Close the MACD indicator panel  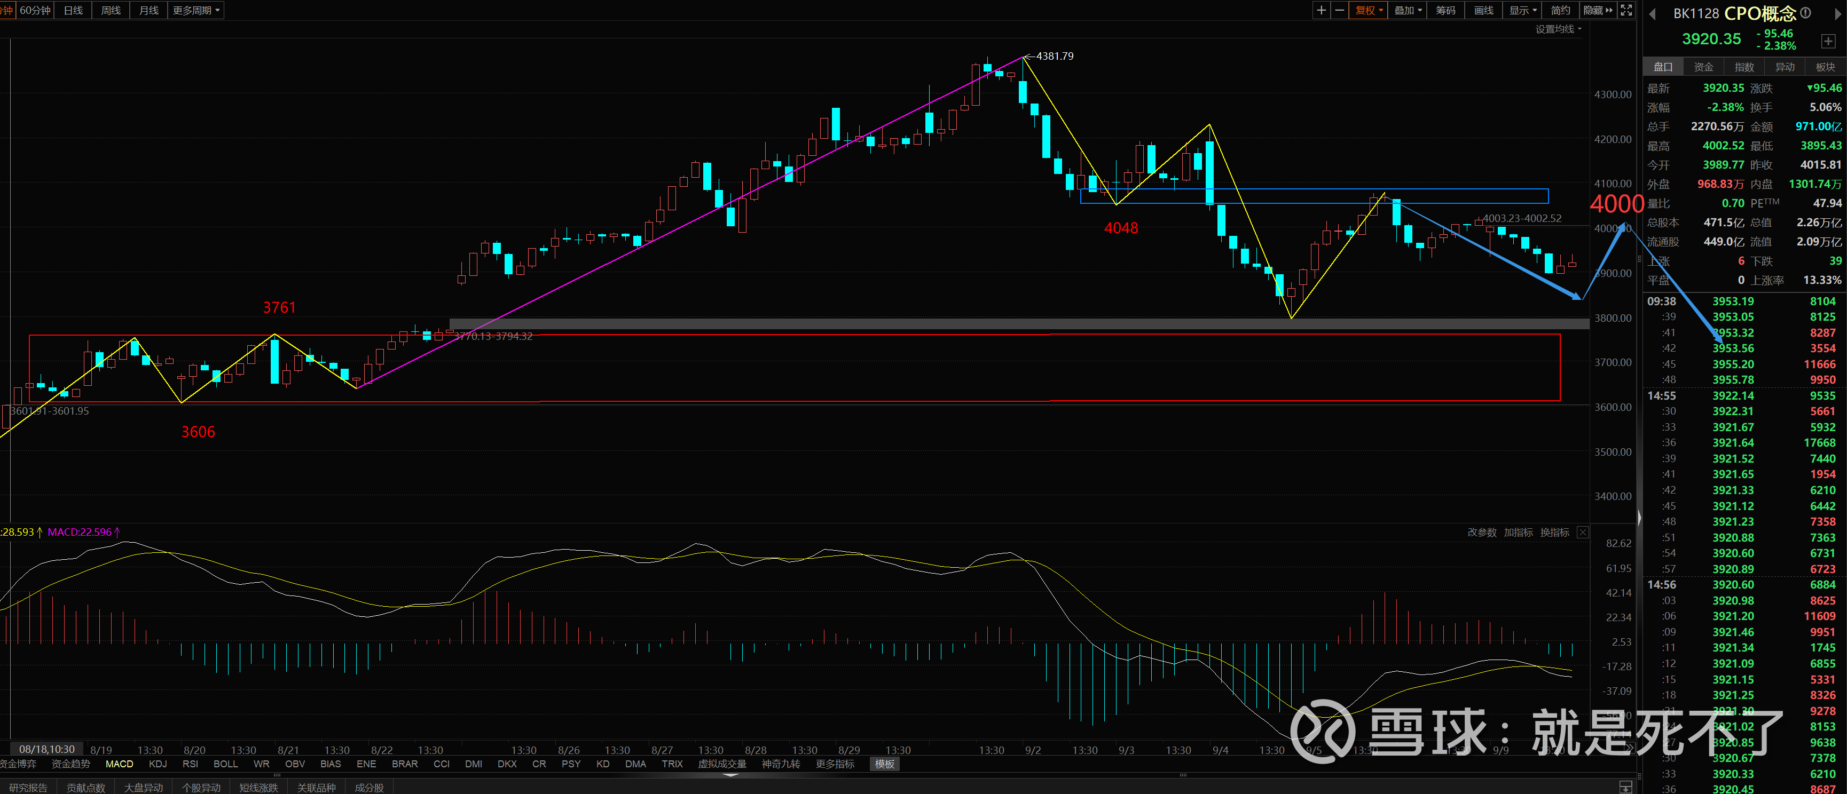tap(1583, 533)
